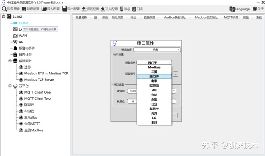Viewport: 265px width, 156px height.
Task: Choose 永宏 in the brand list
Action: (x=154, y=99)
